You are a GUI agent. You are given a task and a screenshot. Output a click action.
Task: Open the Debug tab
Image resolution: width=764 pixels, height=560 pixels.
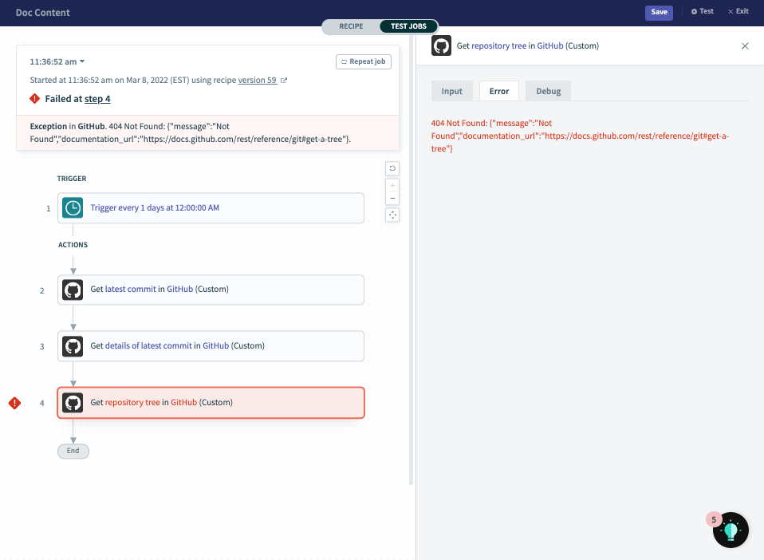coord(548,91)
